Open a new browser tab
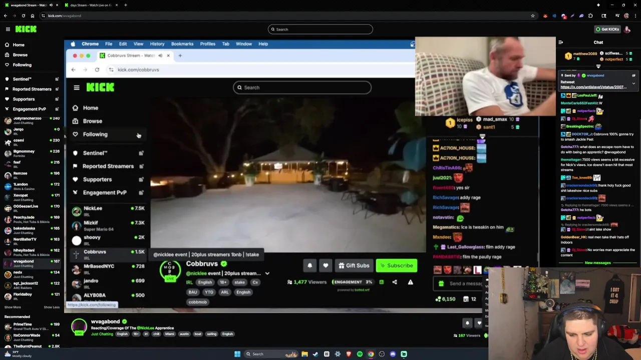 click(x=125, y=5)
